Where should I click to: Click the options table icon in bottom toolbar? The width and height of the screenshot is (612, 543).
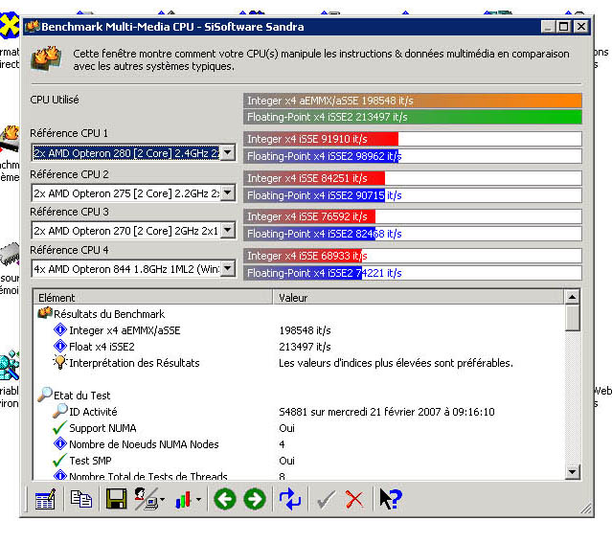coord(45,499)
